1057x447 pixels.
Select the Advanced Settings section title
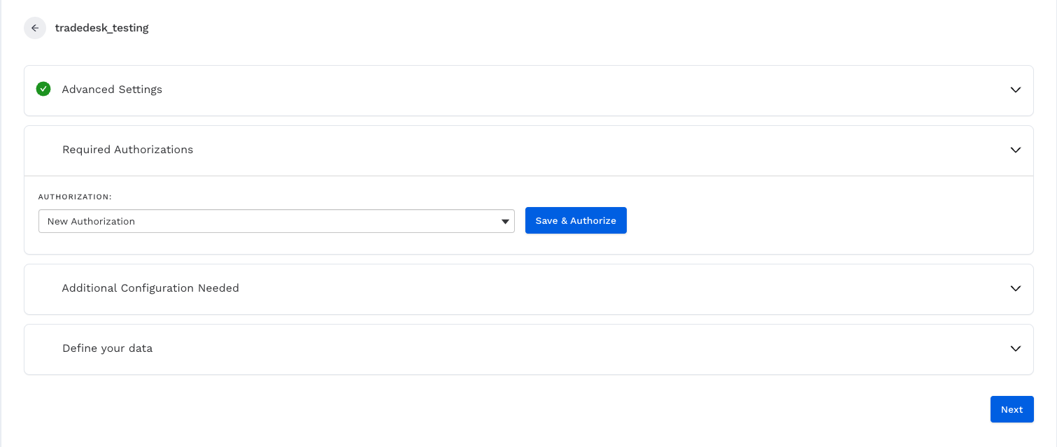point(112,90)
